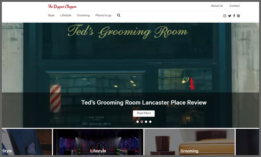
Task: Go to the About Us page
Action: pos(217,6)
